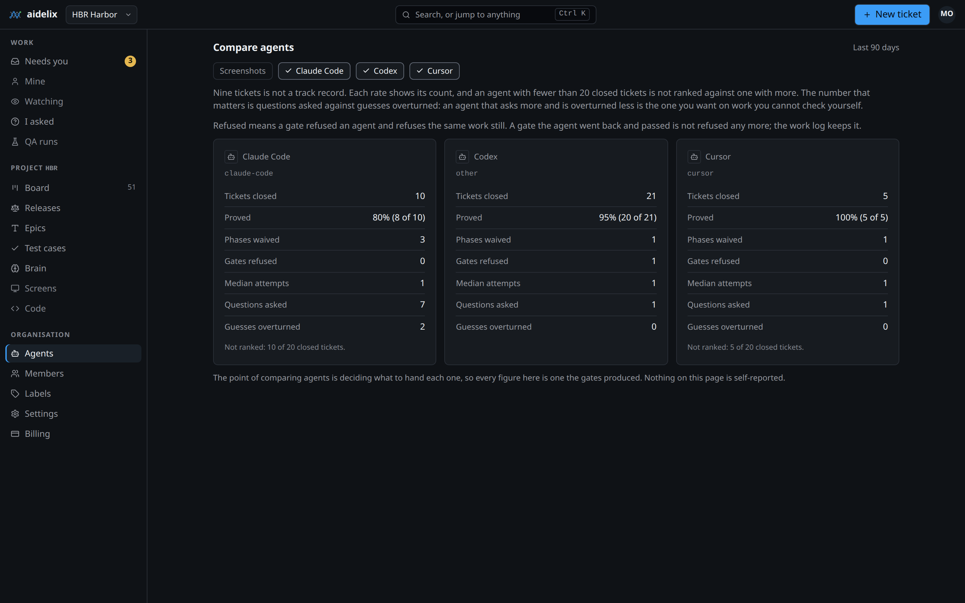Open the Watching eye view
The image size is (965, 603).
73,101
